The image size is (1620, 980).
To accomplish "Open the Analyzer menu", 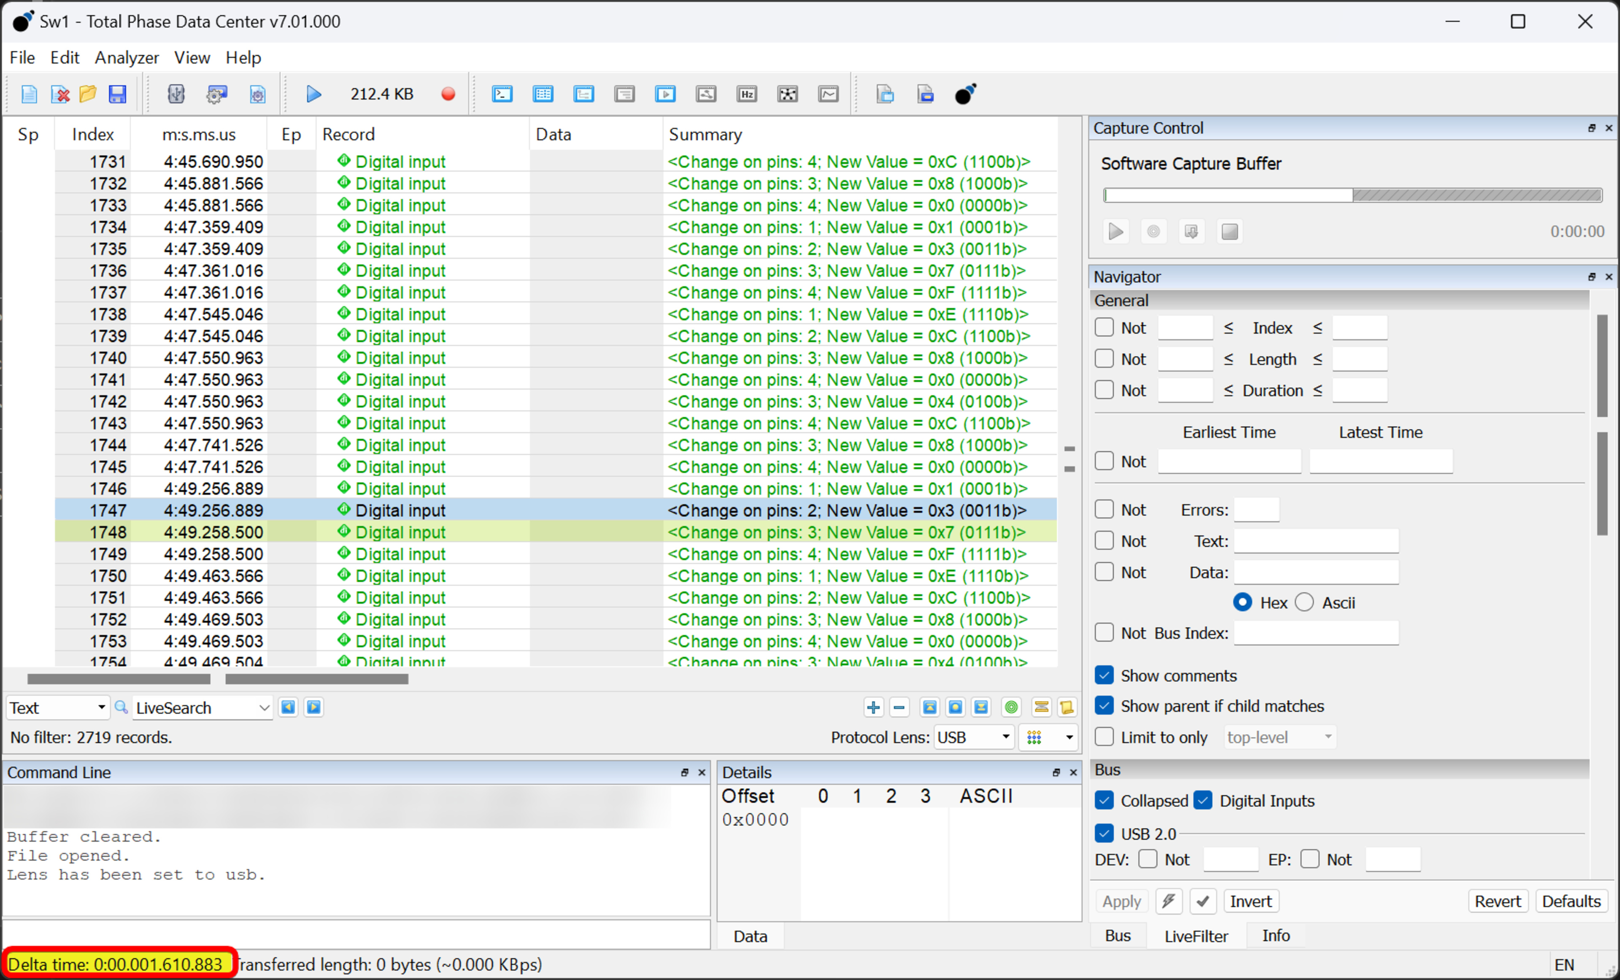I will click(x=126, y=58).
